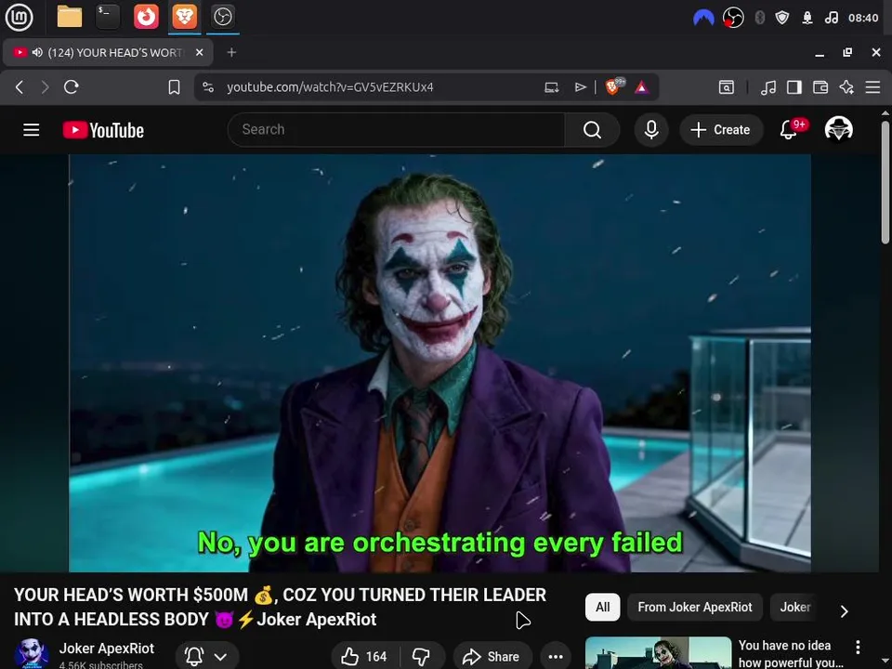Click the OBS recording tray icon
The height and width of the screenshot is (669, 892).
(x=733, y=18)
